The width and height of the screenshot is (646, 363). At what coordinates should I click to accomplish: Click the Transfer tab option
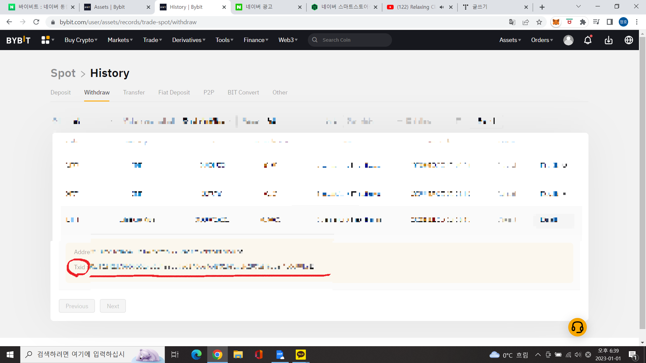point(134,92)
